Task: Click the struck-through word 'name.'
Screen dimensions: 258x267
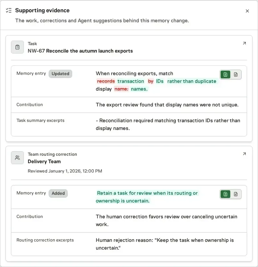Action: point(121,89)
